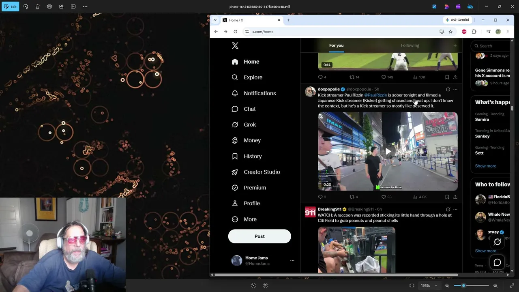Open Chrome tab search dropdown
The height and width of the screenshot is (292, 519).
point(215,20)
